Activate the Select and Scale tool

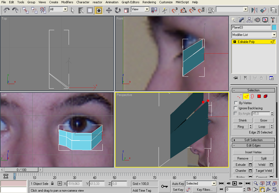pos(126,10)
